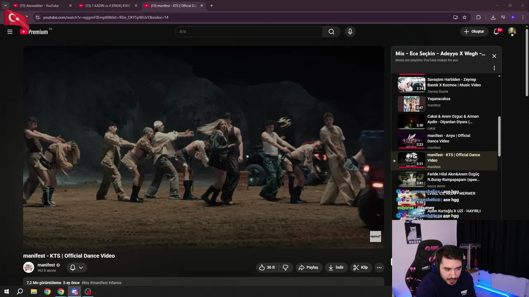The image size is (529, 297).
Task: Open the manifest channel avatar
Action: coord(29,267)
